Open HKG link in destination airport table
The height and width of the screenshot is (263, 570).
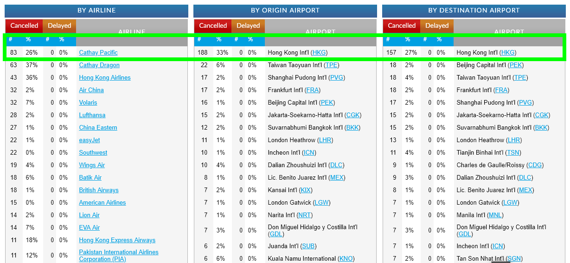coord(508,53)
